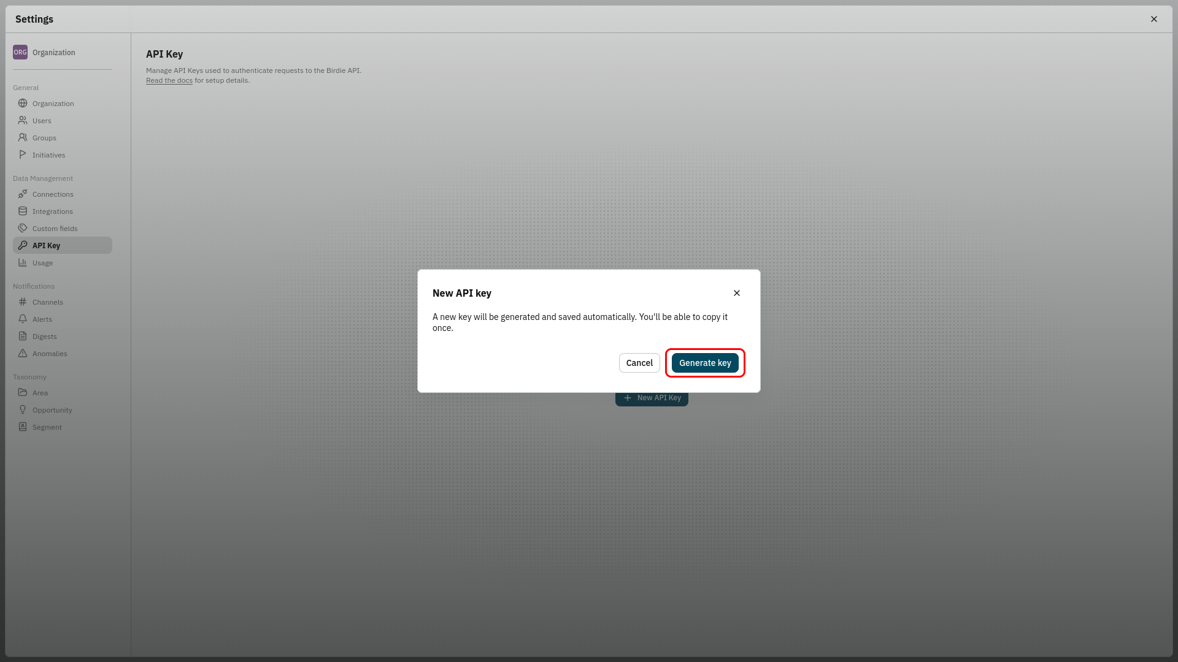Viewport: 1178px width, 662px height.
Task: Cancel the New API key dialog
Action: pos(639,363)
